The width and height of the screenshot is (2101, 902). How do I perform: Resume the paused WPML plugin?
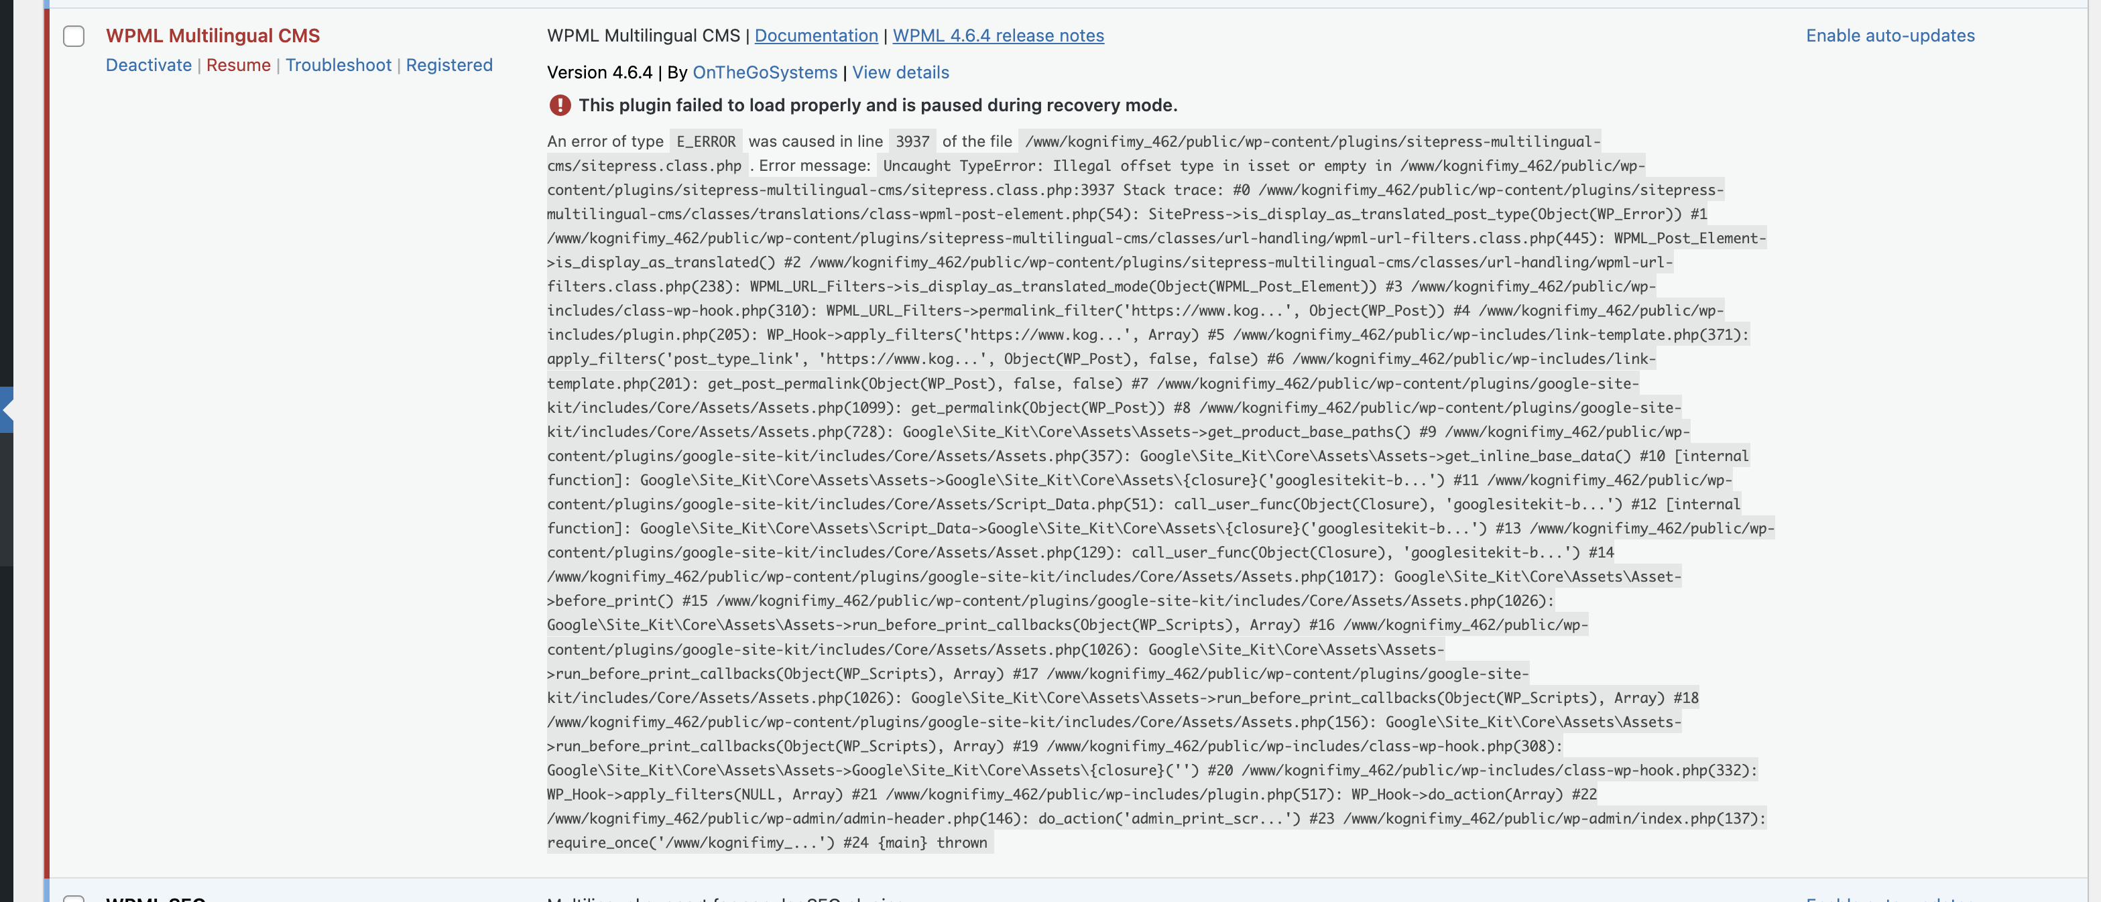(238, 65)
